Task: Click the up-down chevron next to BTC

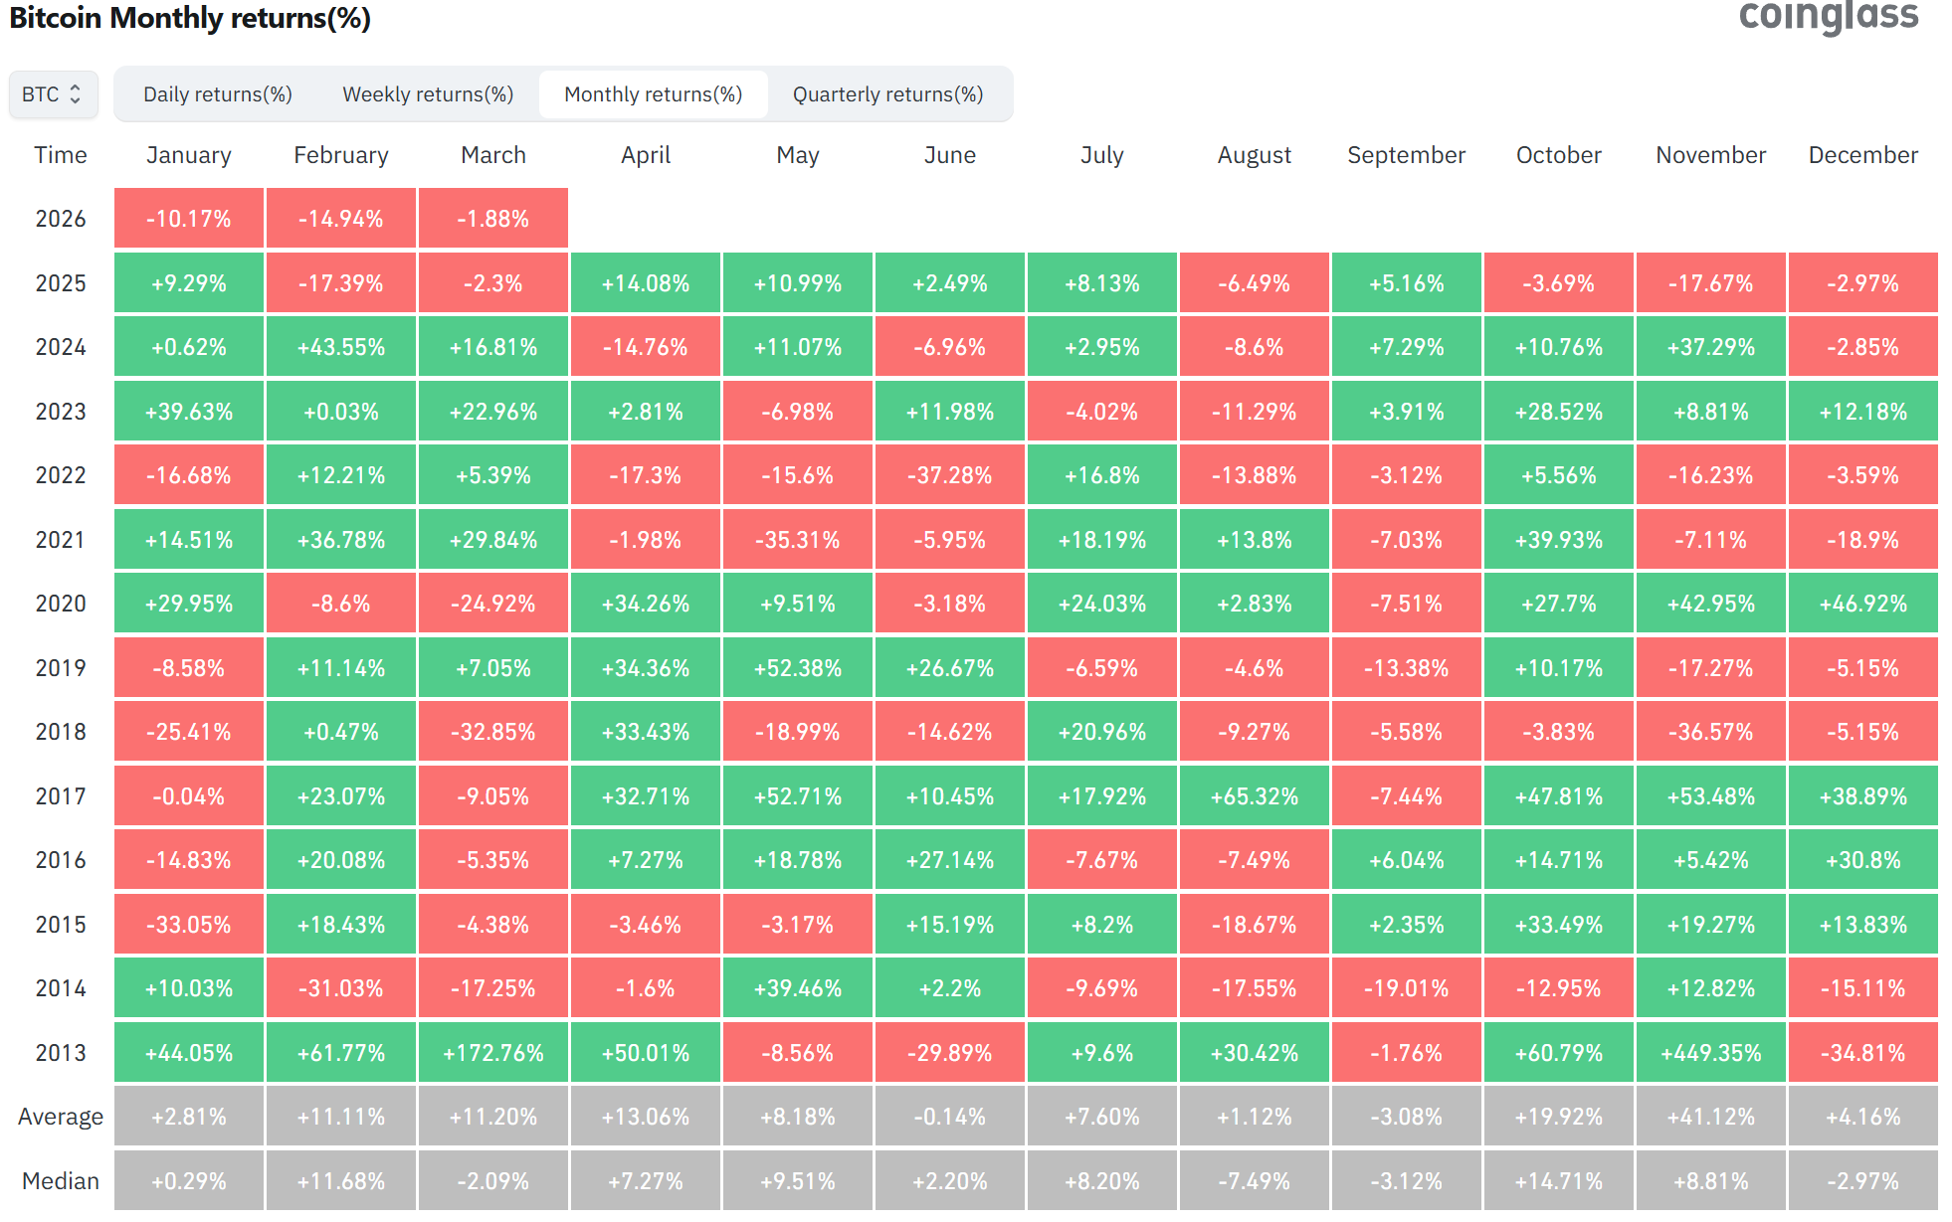Action: pyautogui.click(x=75, y=94)
